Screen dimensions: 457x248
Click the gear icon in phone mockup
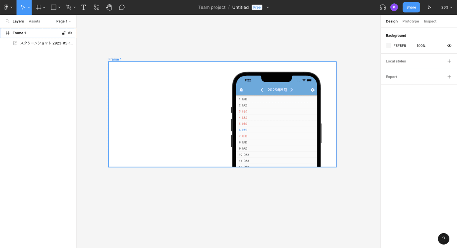pyautogui.click(x=313, y=90)
